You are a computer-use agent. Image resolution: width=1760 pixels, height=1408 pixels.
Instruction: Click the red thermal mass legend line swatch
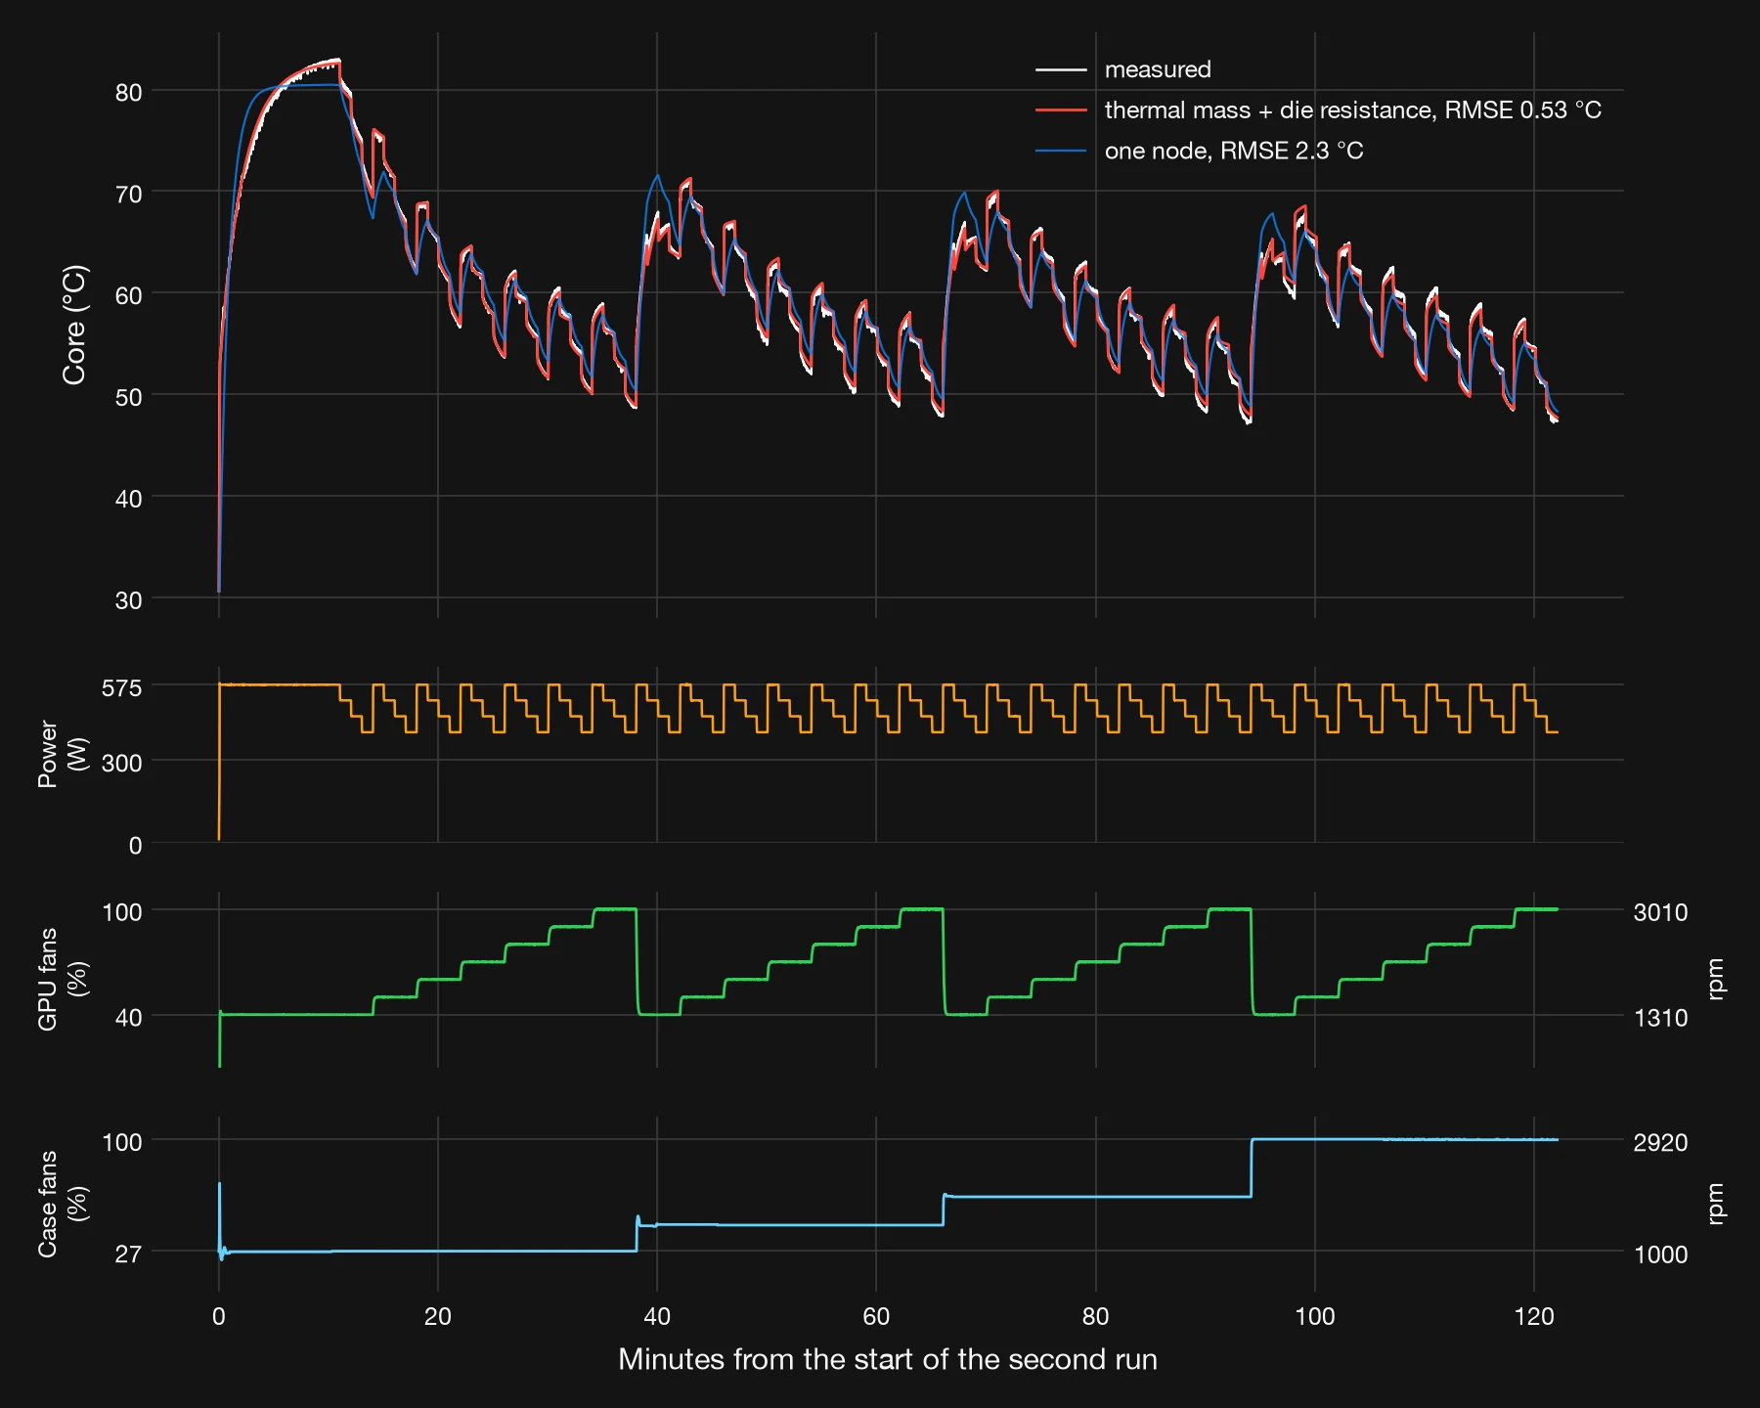click(x=1061, y=110)
